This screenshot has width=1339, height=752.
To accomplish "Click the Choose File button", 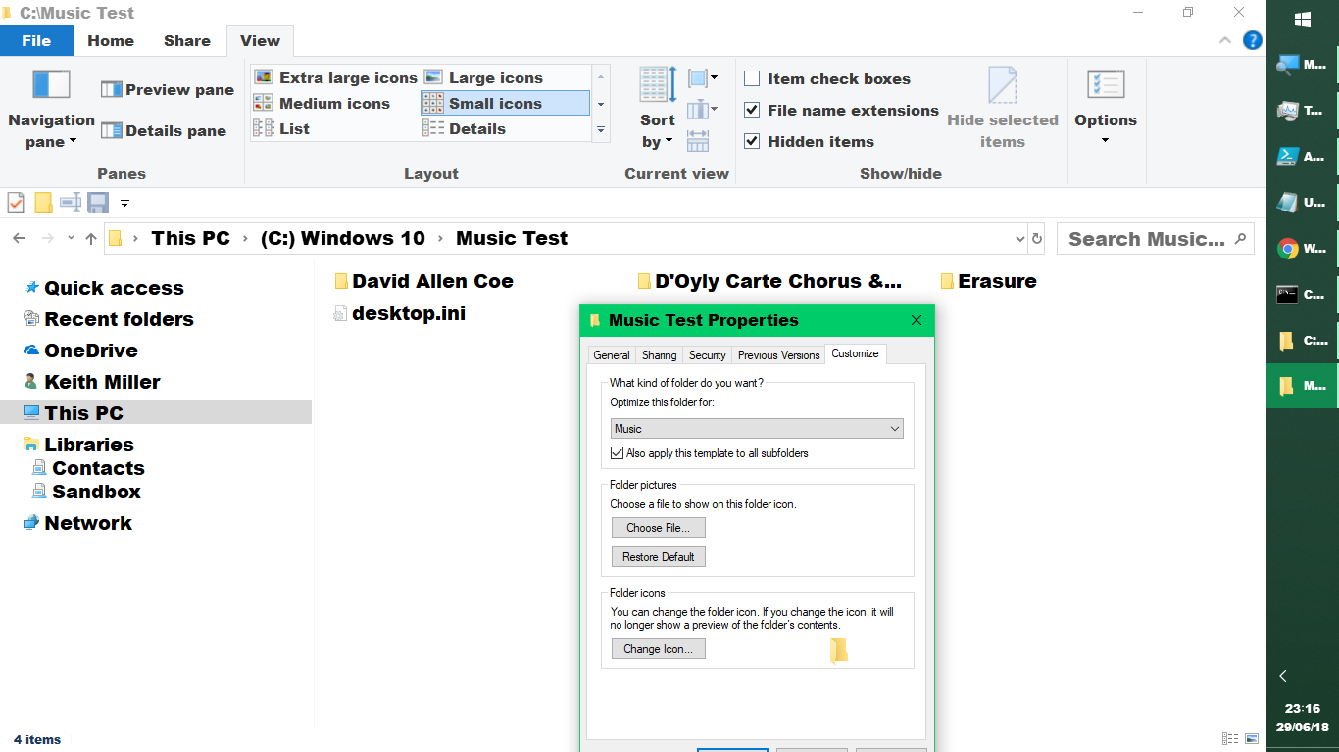I will pos(658,528).
